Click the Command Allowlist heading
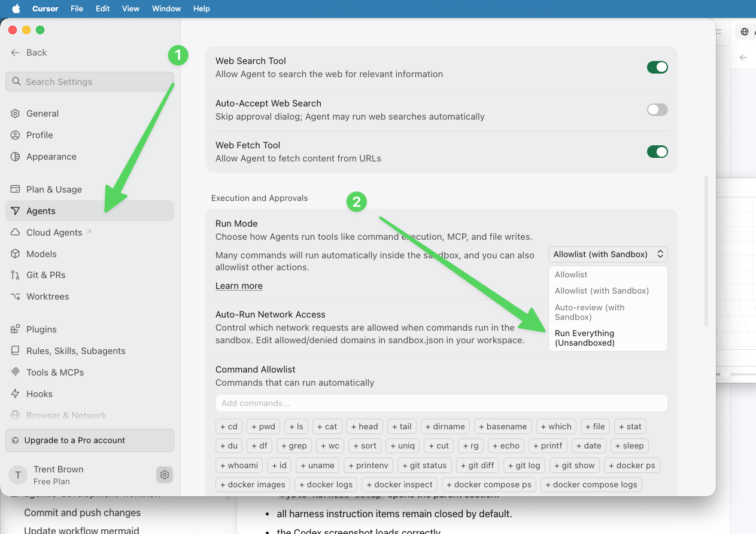Screen dimensions: 756x534 [x=256, y=370]
